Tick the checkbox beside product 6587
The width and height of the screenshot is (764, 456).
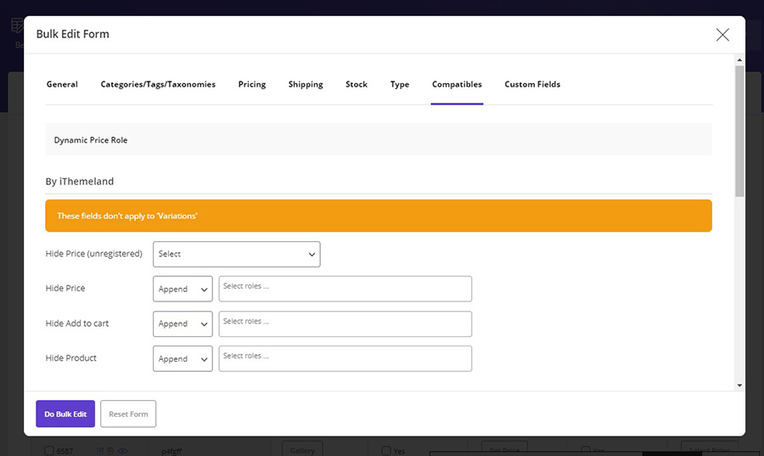tap(48, 451)
